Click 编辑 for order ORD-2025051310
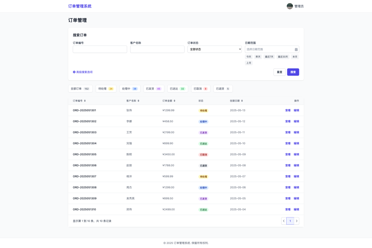This screenshot has width=372, height=248. [x=296, y=210]
